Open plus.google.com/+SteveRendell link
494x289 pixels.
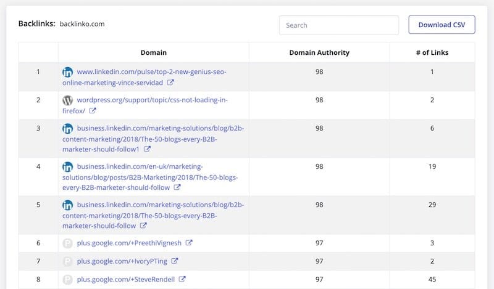126,280
